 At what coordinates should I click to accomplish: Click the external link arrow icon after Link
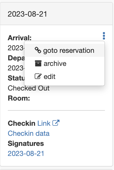[x=56, y=123]
